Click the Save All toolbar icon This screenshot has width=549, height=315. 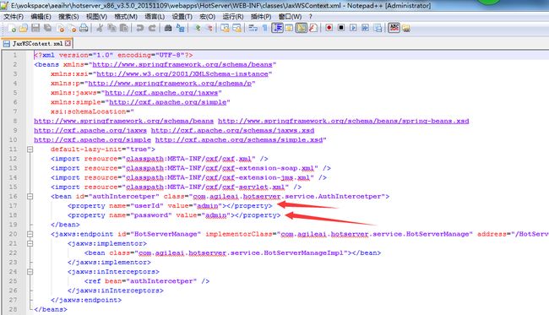coord(47,28)
